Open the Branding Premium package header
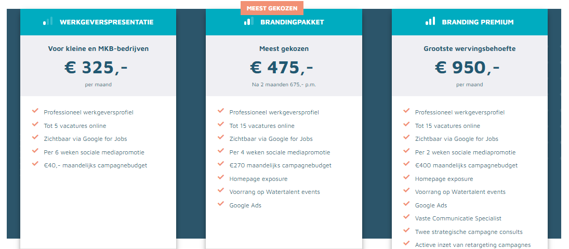 click(470, 22)
